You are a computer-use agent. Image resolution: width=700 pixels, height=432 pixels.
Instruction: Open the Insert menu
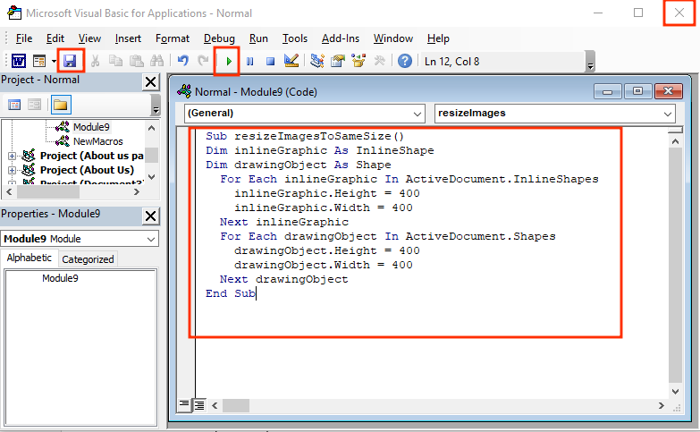point(128,38)
